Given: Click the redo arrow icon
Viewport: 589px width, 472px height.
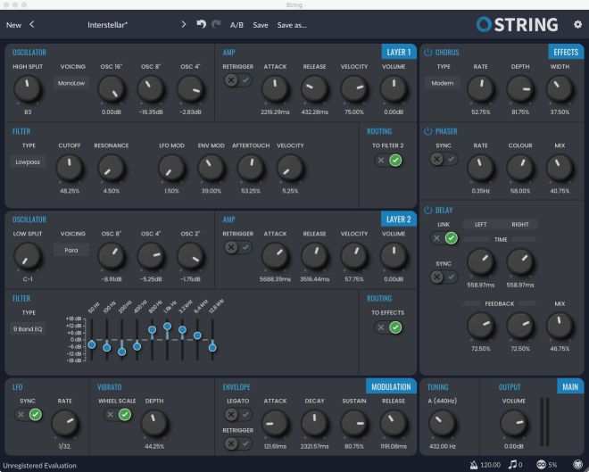Looking at the screenshot, I should coord(216,24).
